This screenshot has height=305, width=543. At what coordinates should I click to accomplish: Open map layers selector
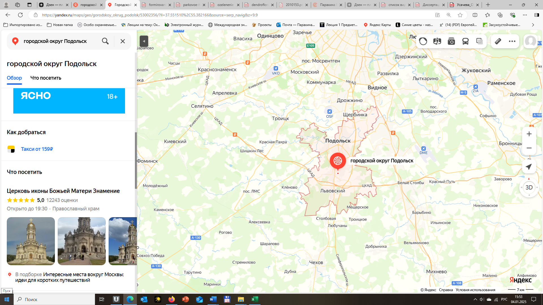tap(480, 41)
